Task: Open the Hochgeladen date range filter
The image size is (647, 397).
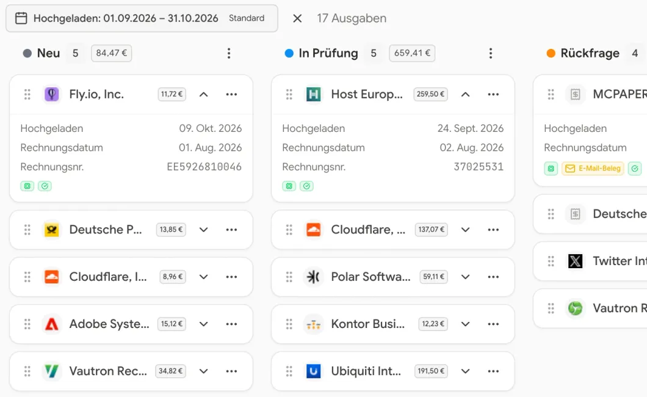Action: coord(142,18)
